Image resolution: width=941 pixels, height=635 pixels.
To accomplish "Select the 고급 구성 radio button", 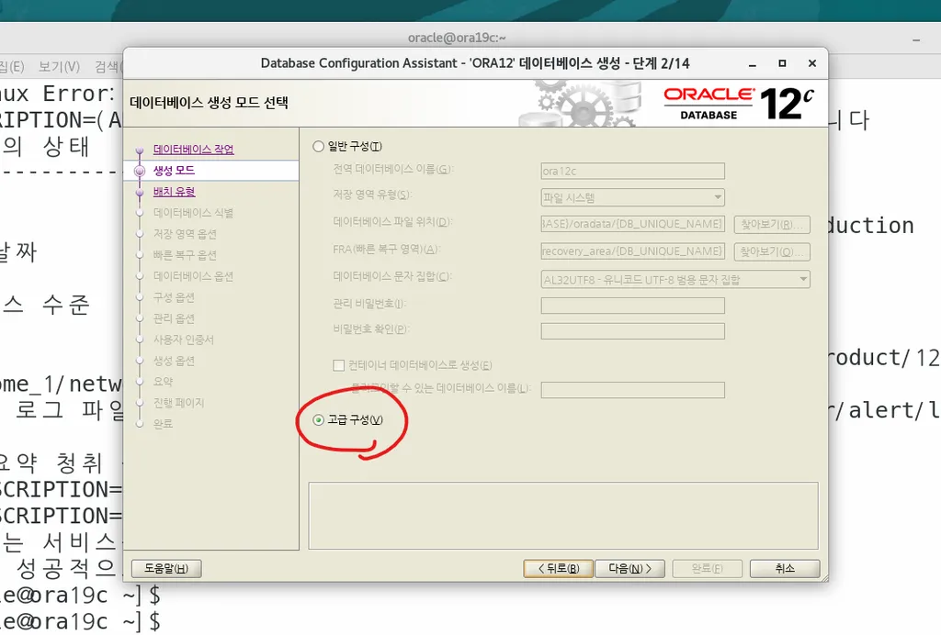I will (x=318, y=420).
